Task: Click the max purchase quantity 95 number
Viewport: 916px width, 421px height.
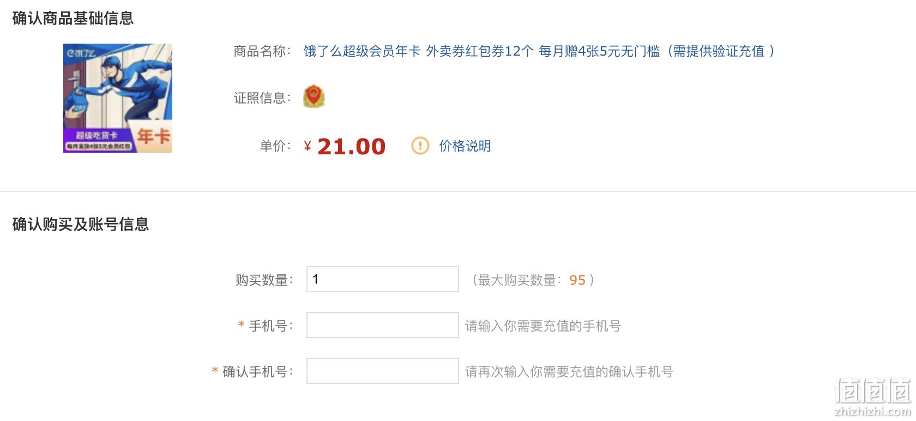Action: (x=577, y=280)
